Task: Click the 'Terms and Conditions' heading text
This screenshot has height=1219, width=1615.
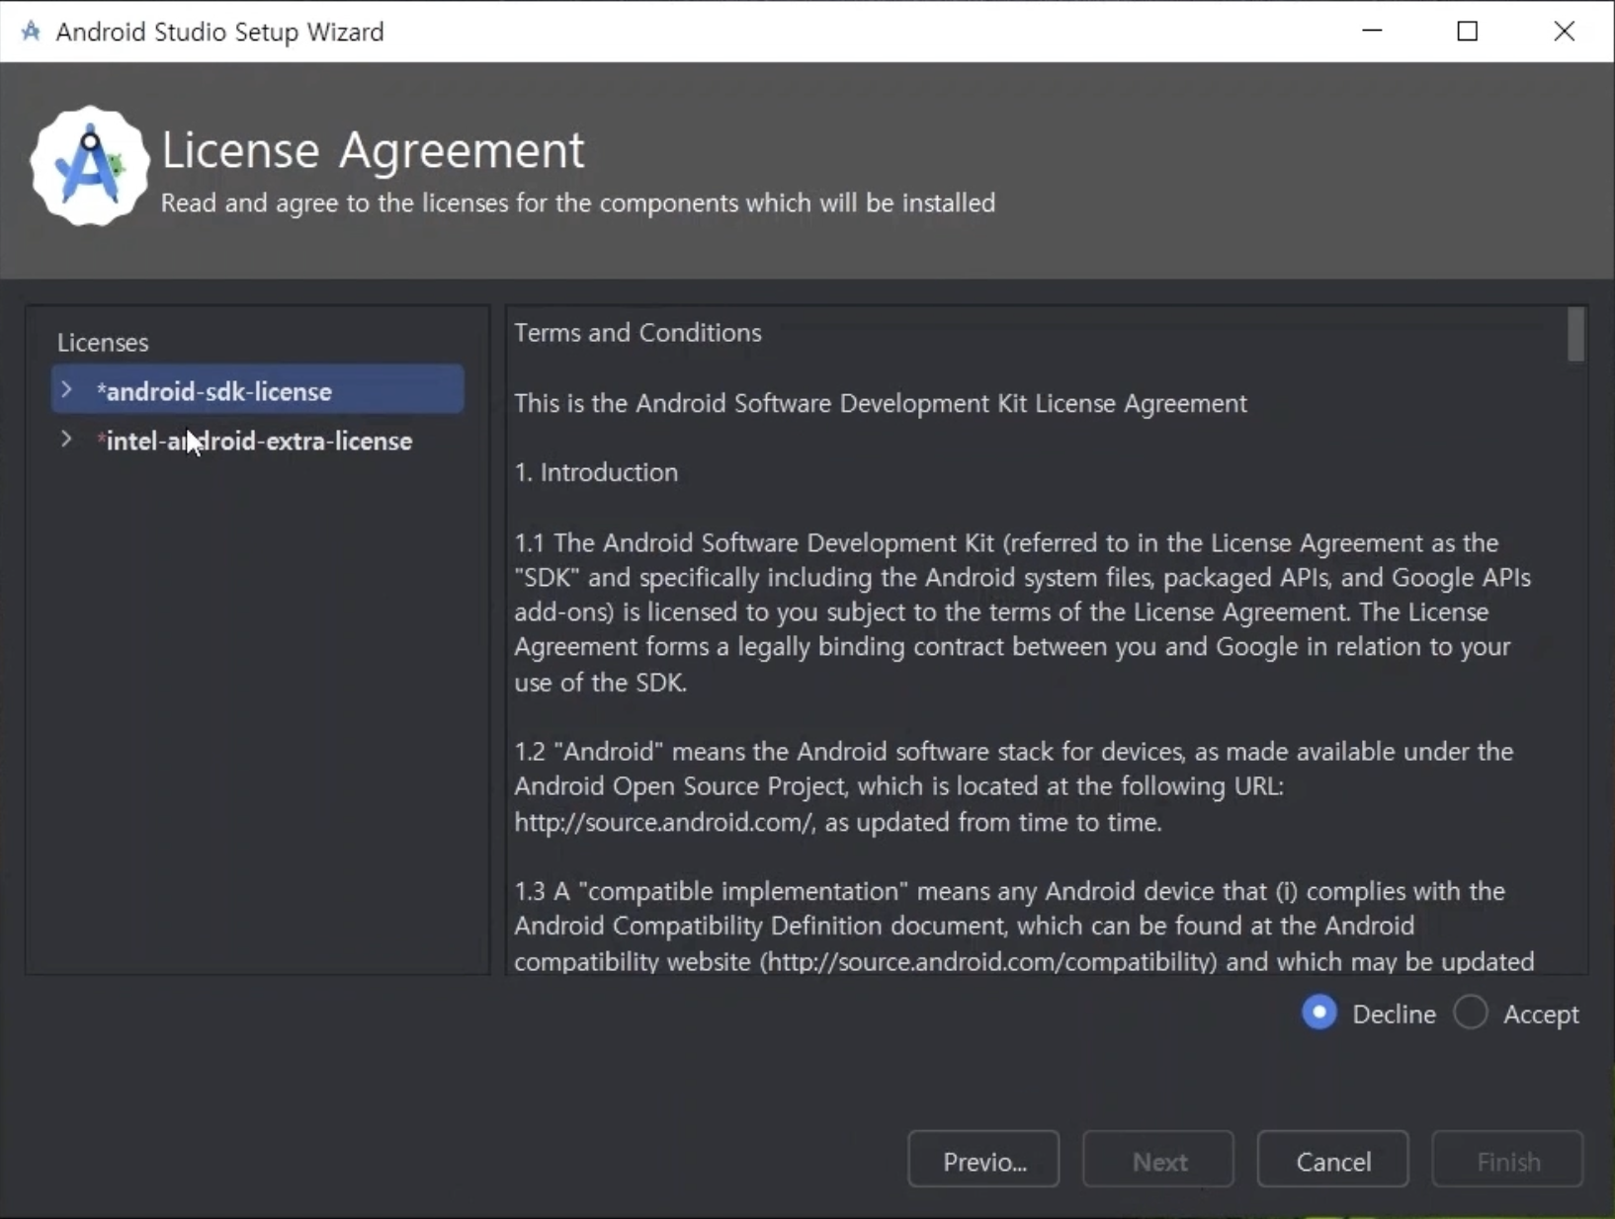Action: click(637, 333)
